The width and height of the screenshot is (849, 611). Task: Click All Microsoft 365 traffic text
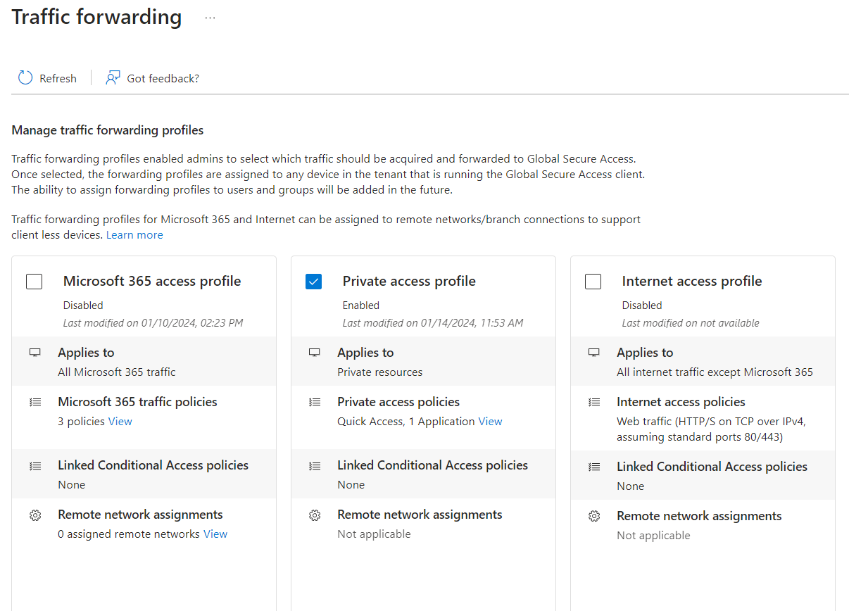pyautogui.click(x=117, y=372)
